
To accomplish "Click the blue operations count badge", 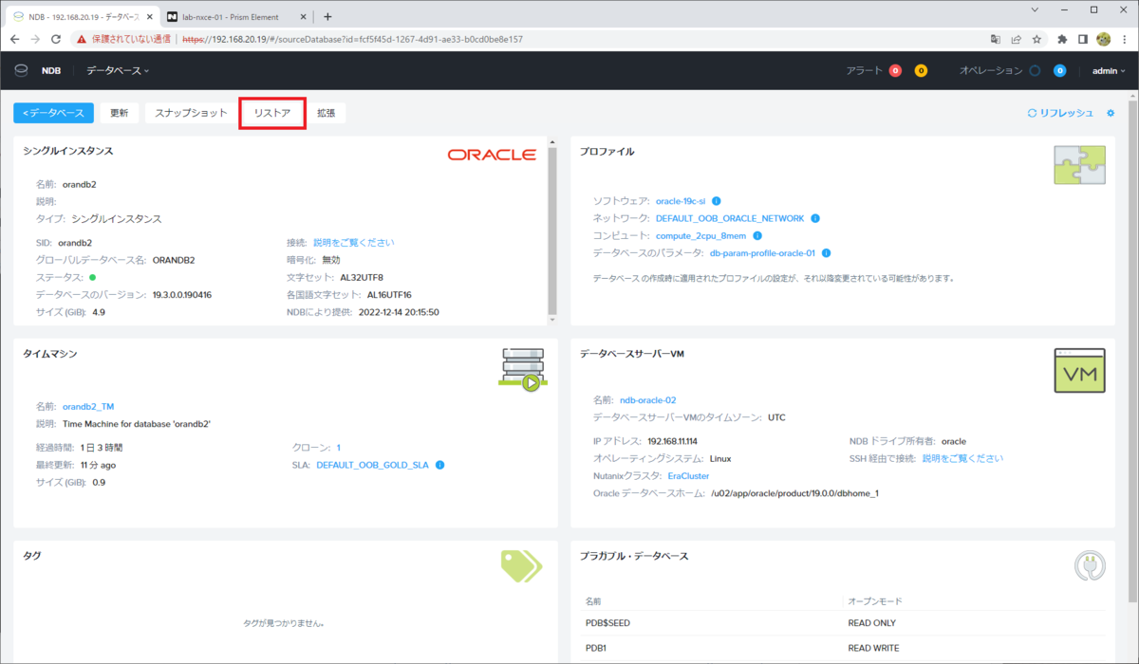I will (x=1059, y=70).
